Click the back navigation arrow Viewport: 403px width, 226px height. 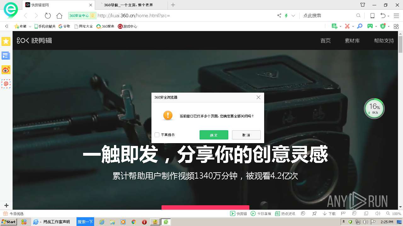[x=26, y=15]
